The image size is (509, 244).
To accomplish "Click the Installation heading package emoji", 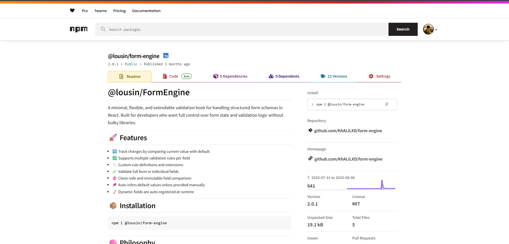I will pos(113,205).
